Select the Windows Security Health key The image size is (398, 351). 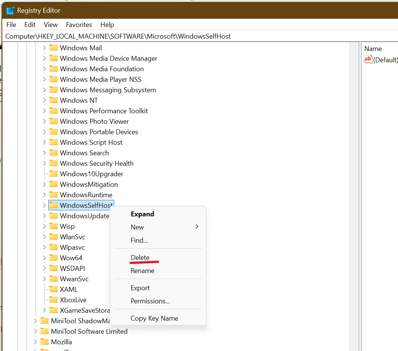pyautogui.click(x=97, y=163)
